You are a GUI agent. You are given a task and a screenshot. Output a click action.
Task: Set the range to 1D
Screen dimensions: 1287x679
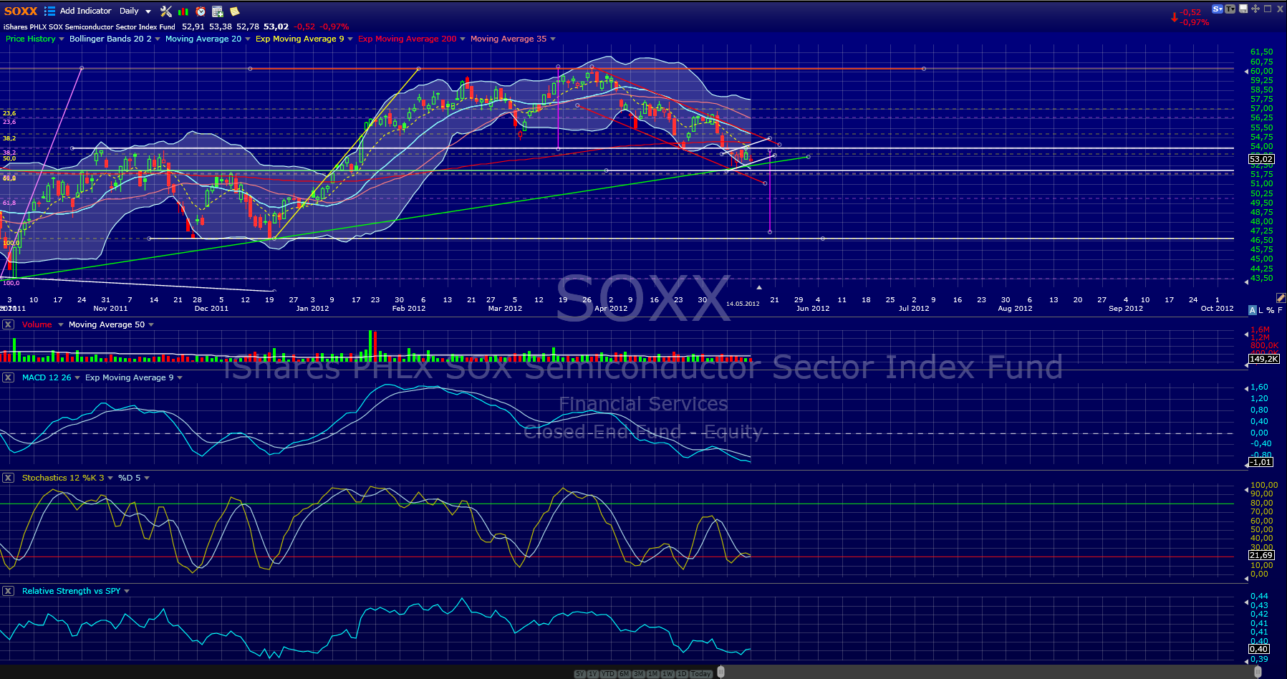(x=683, y=673)
